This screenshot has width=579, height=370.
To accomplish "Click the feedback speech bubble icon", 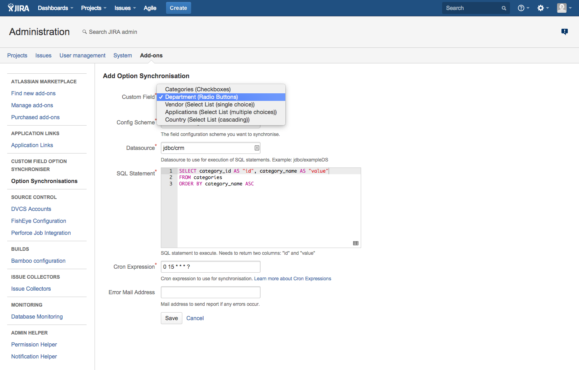I will [564, 31].
